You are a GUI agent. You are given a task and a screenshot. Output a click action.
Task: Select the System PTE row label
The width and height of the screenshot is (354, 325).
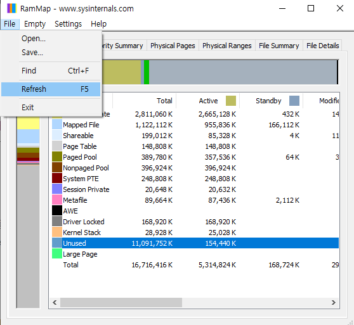(x=81, y=179)
